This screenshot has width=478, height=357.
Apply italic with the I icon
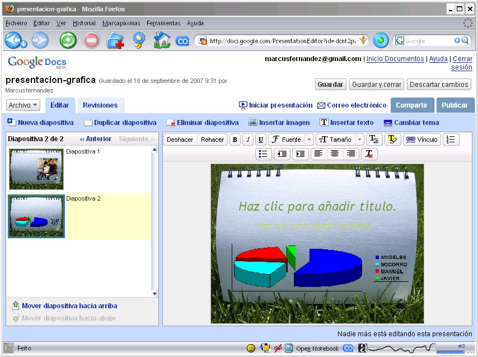(248, 140)
